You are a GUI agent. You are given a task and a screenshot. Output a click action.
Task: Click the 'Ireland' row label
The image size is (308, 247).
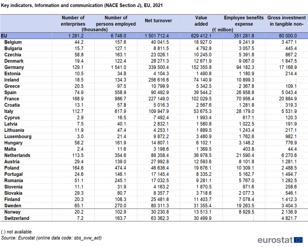(12, 80)
